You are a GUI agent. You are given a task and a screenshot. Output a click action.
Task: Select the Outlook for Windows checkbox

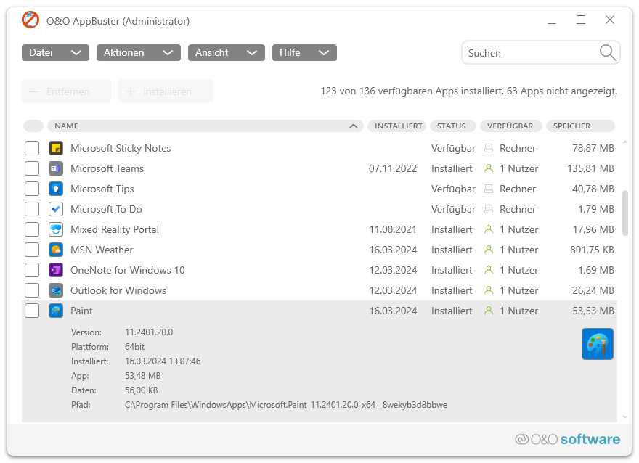coord(32,290)
